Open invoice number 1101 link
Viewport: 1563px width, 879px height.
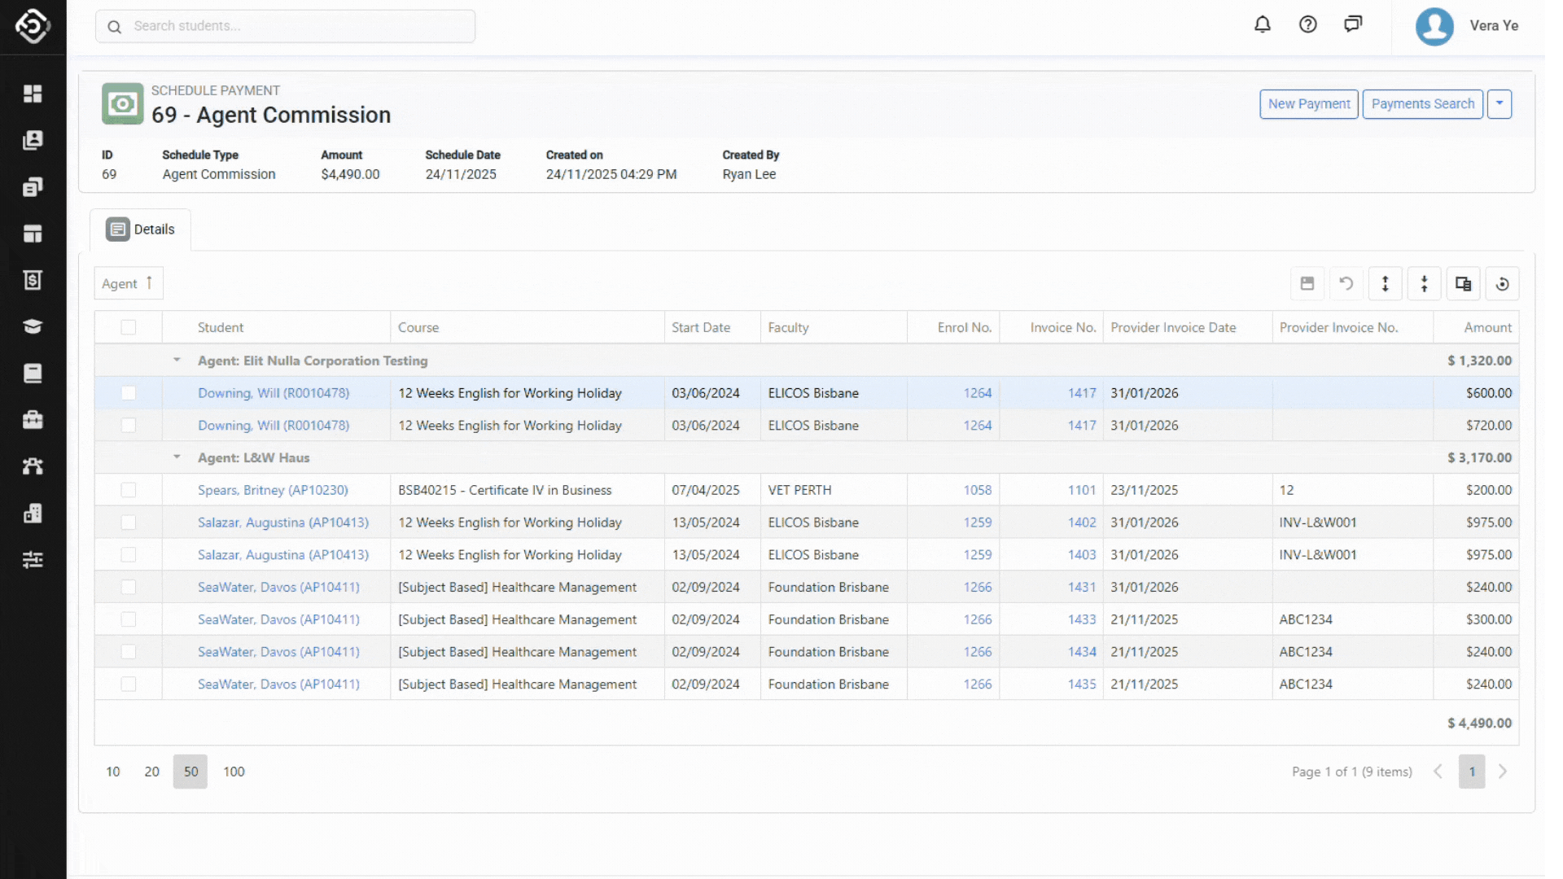tap(1081, 490)
